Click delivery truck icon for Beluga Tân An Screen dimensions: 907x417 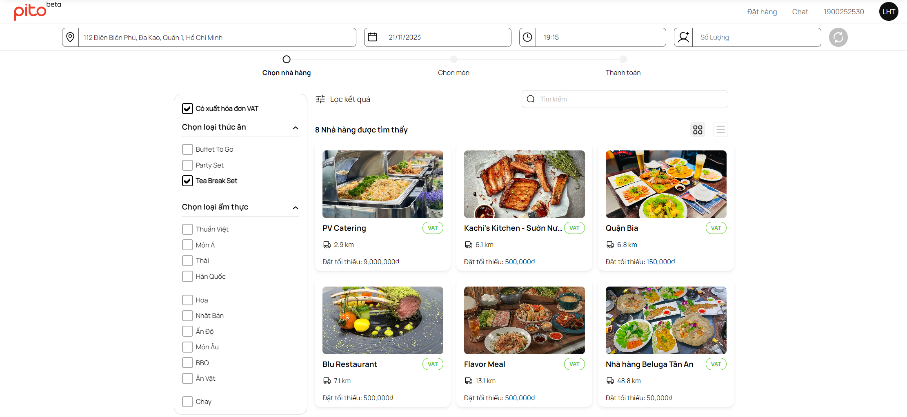[x=610, y=381]
